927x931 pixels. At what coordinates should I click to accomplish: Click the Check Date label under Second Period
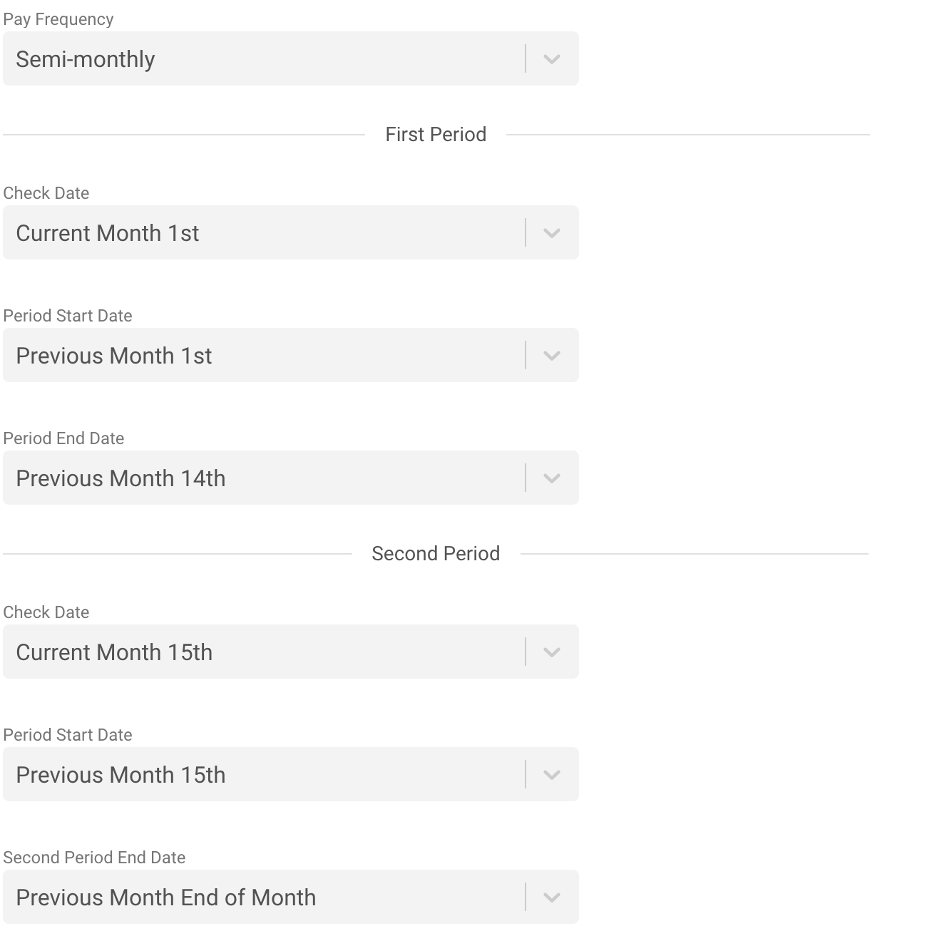point(46,612)
